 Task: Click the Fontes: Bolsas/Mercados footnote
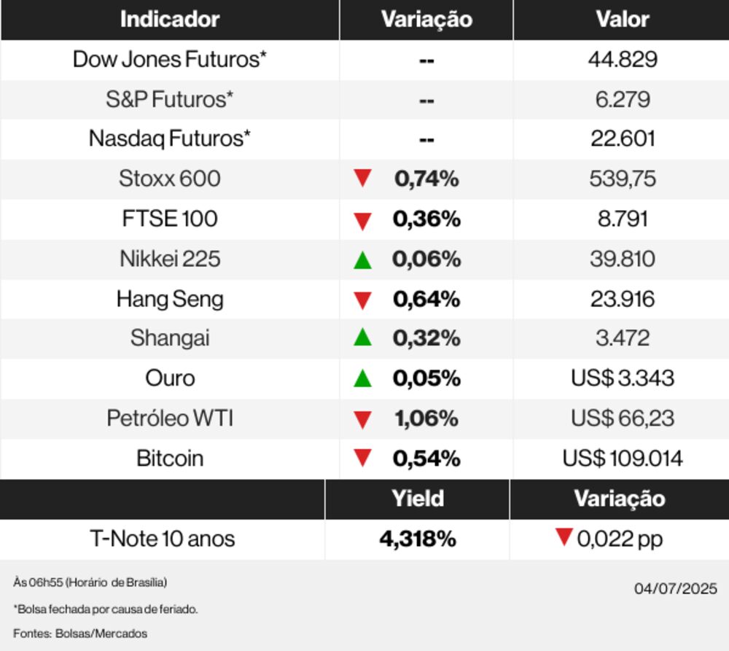[x=80, y=634]
